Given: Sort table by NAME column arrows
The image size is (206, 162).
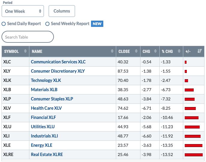Looking at the screenshot, I should 112,51.
